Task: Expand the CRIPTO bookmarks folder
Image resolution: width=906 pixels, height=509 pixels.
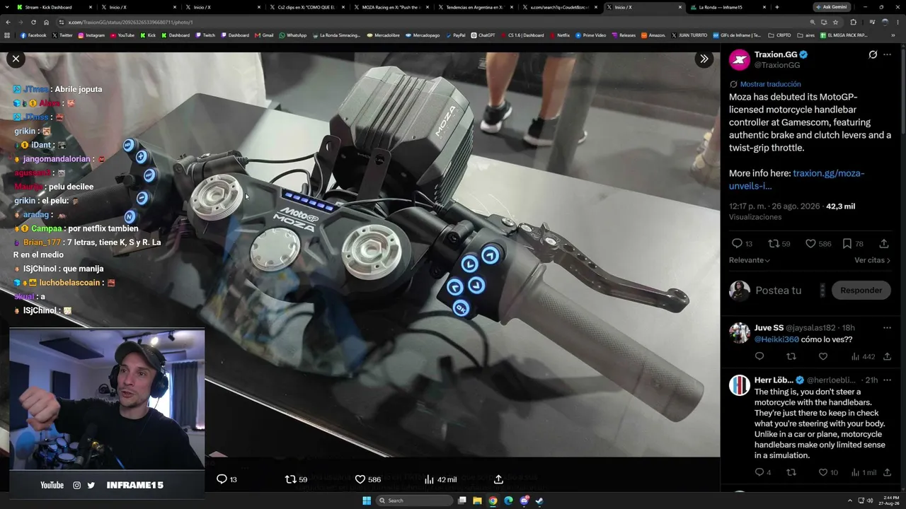Action: coord(780,35)
